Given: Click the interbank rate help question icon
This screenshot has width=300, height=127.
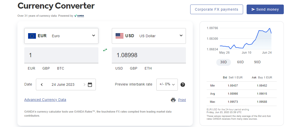Looking at the screenshot, I should [x=183, y=84].
